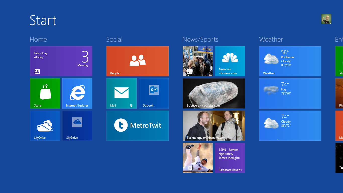Open the People tile
The image size is (343, 193).
(x=138, y=61)
